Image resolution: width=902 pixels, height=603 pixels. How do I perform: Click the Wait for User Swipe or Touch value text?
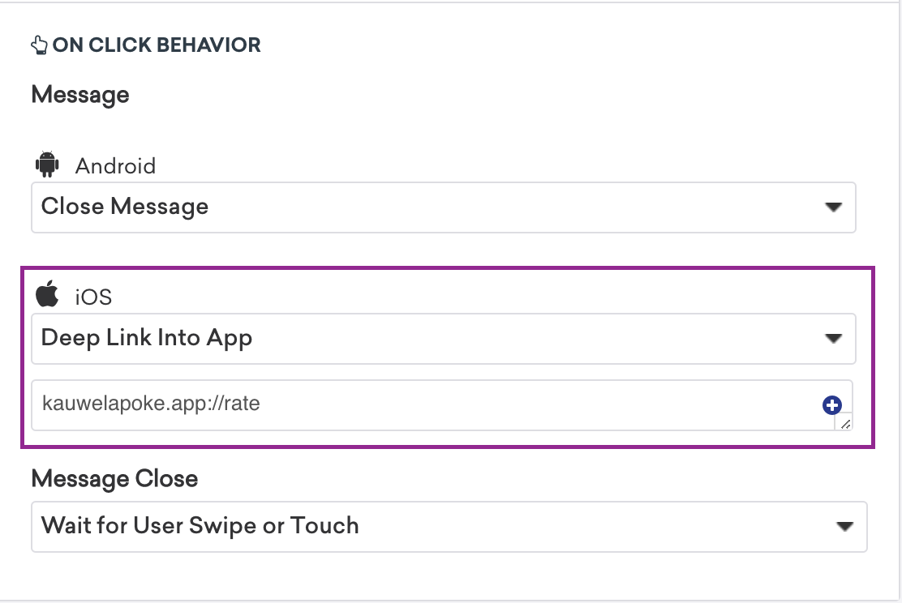(x=200, y=526)
